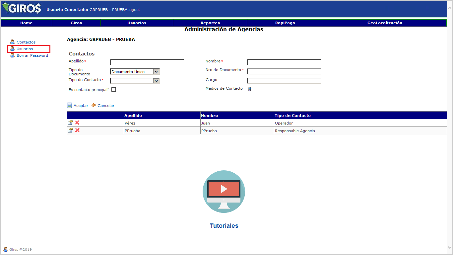
Task: Open the Contactos sidebar link
Action: coord(26,42)
